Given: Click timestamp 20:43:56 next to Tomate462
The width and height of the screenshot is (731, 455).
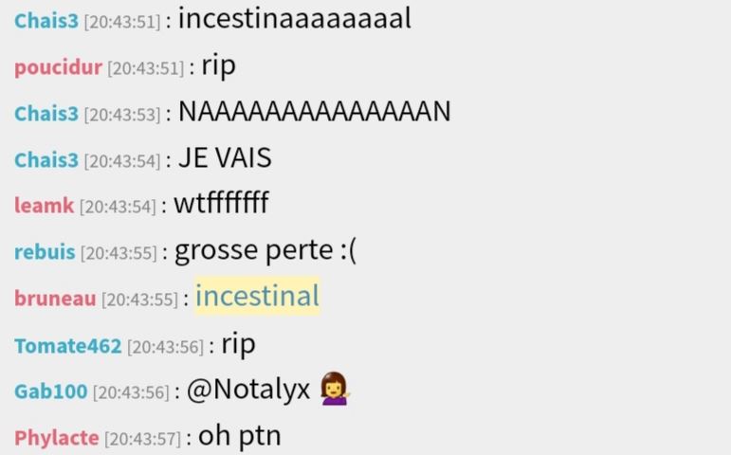Looking at the screenshot, I should (x=166, y=347).
